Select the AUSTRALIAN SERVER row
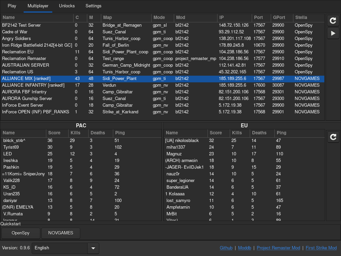 coord(163,65)
